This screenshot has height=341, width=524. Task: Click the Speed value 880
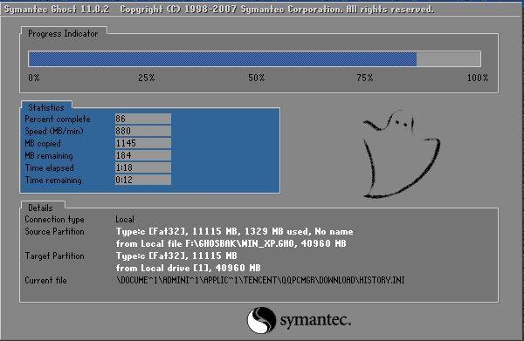[142, 131]
